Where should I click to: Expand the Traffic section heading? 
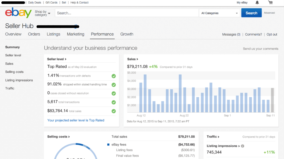pyautogui.click(x=213, y=137)
